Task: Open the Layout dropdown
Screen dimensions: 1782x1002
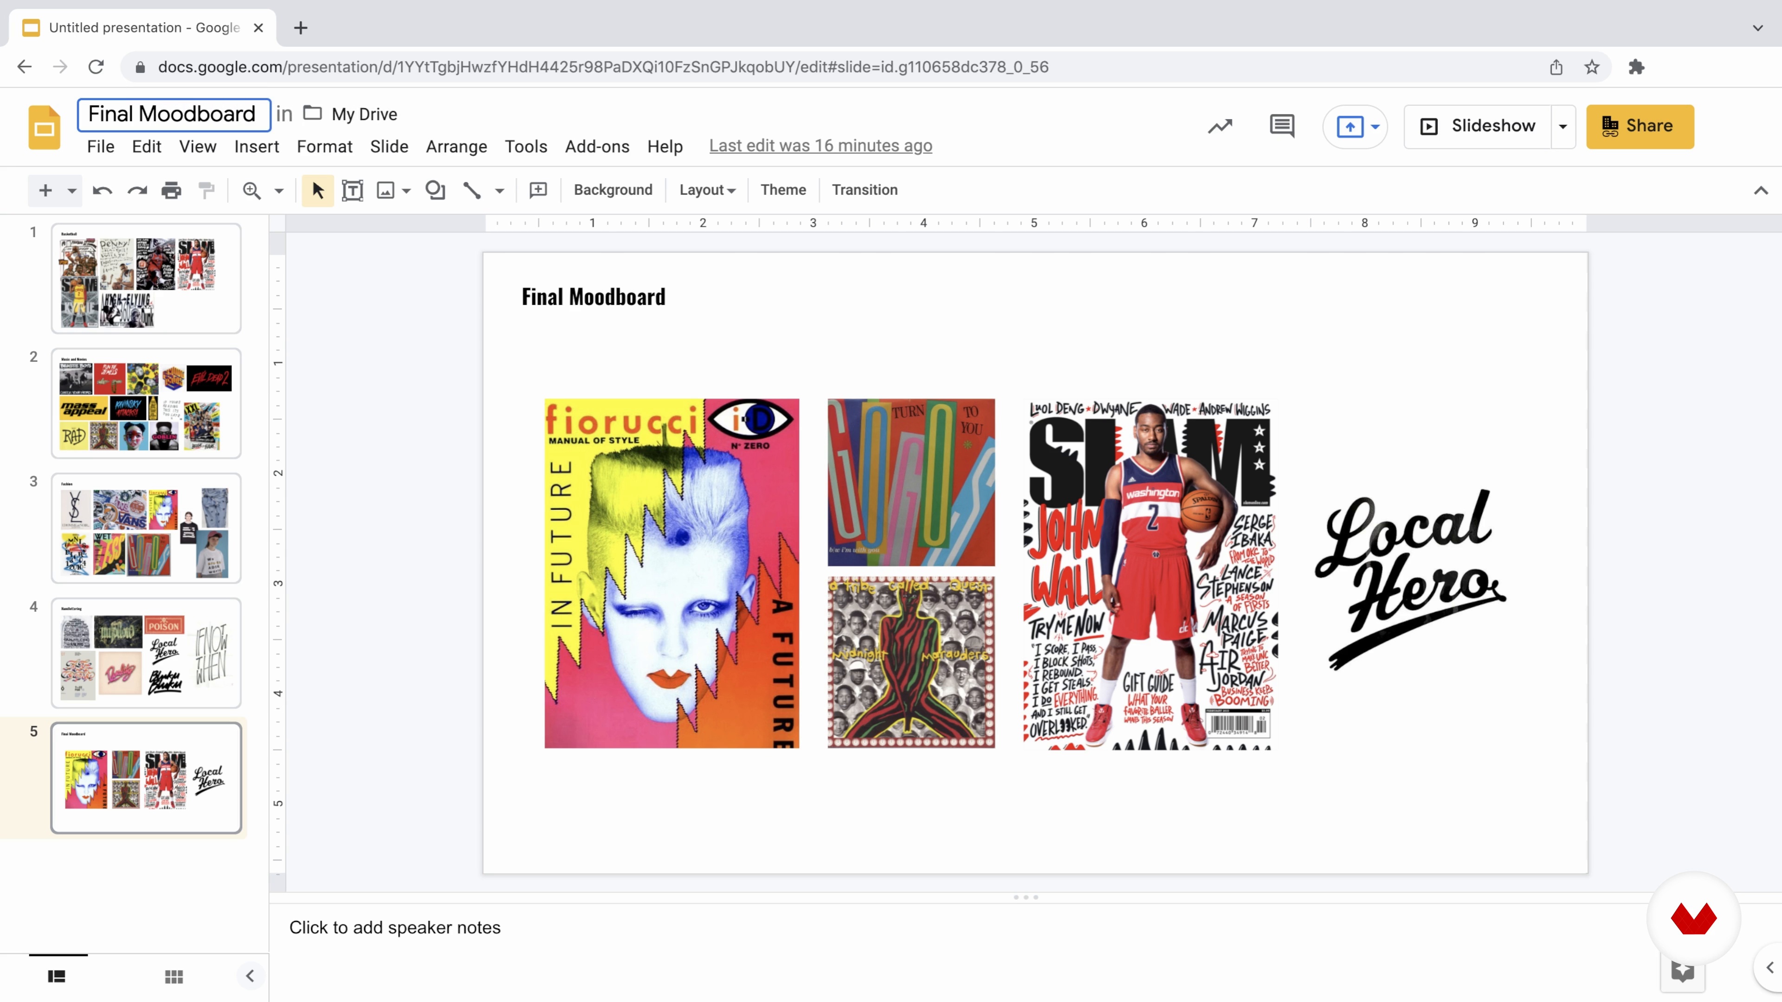Action: 707,189
